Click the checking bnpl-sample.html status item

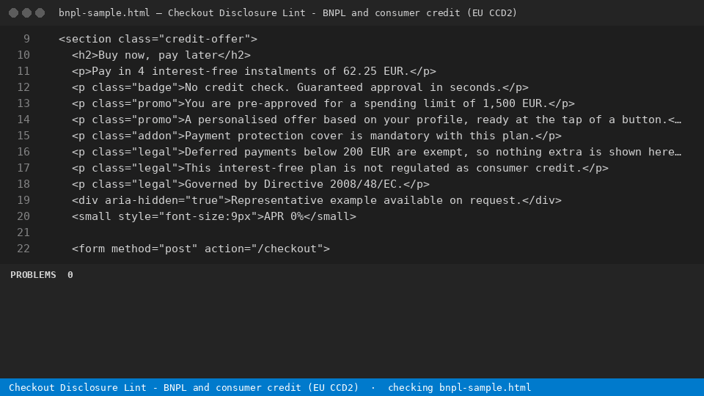tap(459, 387)
